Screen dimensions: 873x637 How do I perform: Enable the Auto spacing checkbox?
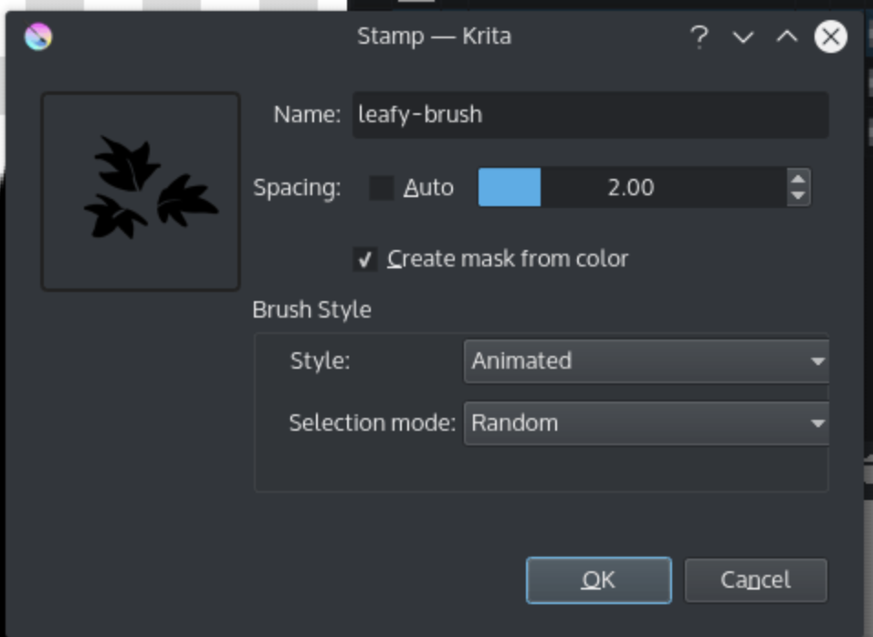click(381, 188)
